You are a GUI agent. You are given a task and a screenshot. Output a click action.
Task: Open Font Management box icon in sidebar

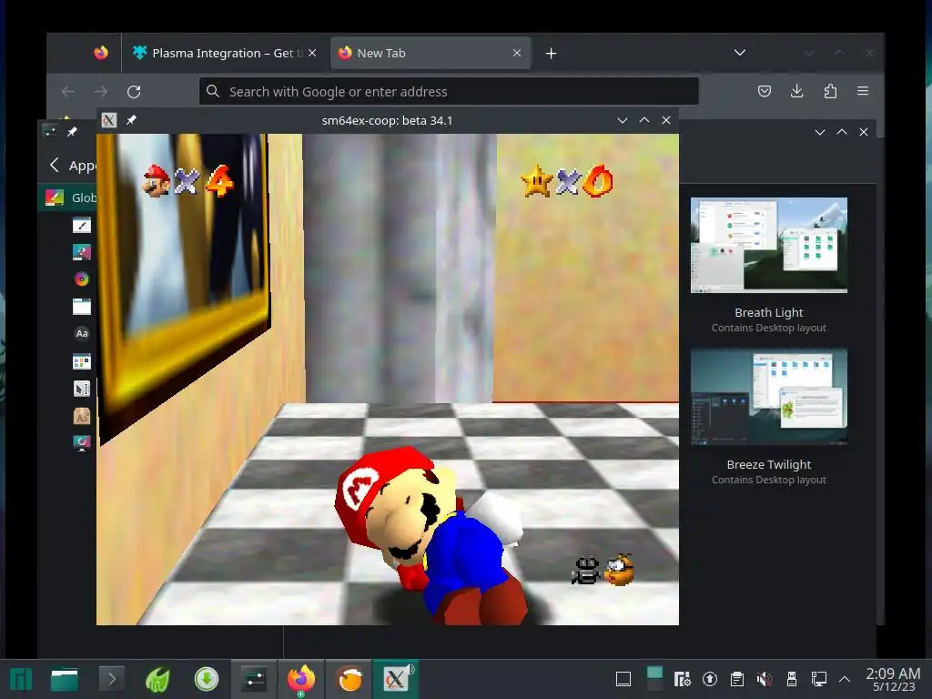[81, 416]
